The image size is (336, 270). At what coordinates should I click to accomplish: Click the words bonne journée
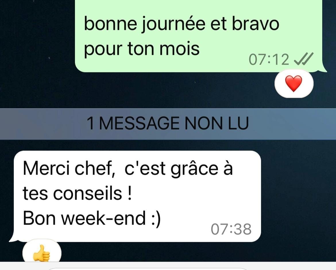pyautogui.click(x=145, y=25)
